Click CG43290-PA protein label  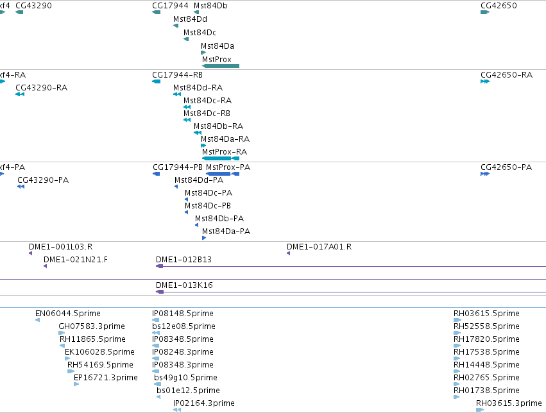[43, 180]
